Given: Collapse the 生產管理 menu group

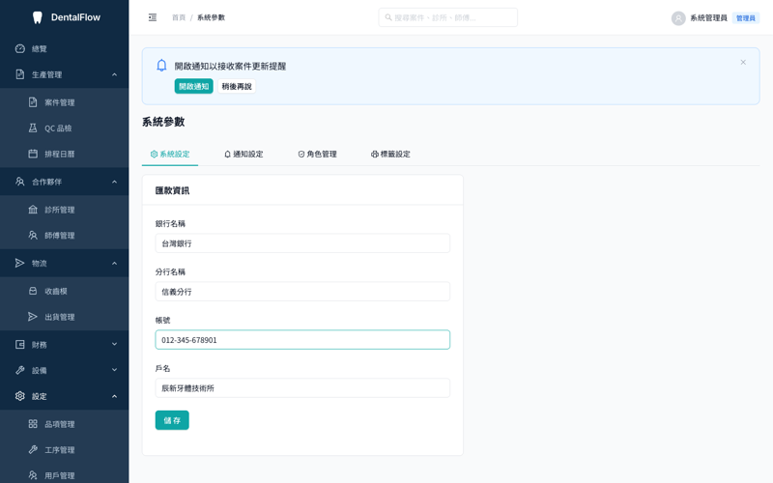Looking at the screenshot, I should tap(65, 74).
